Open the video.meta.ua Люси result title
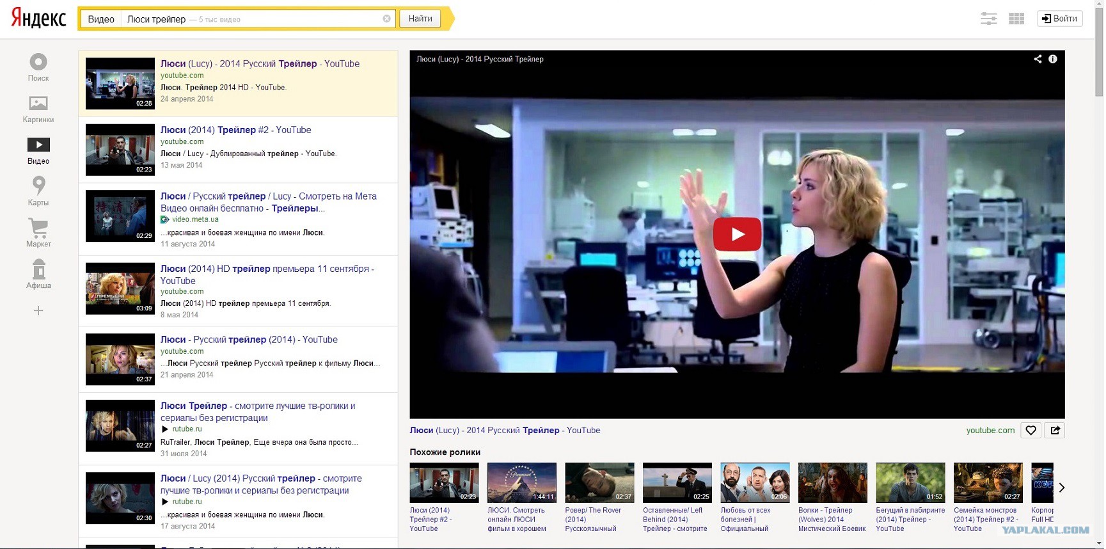 pyautogui.click(x=269, y=202)
